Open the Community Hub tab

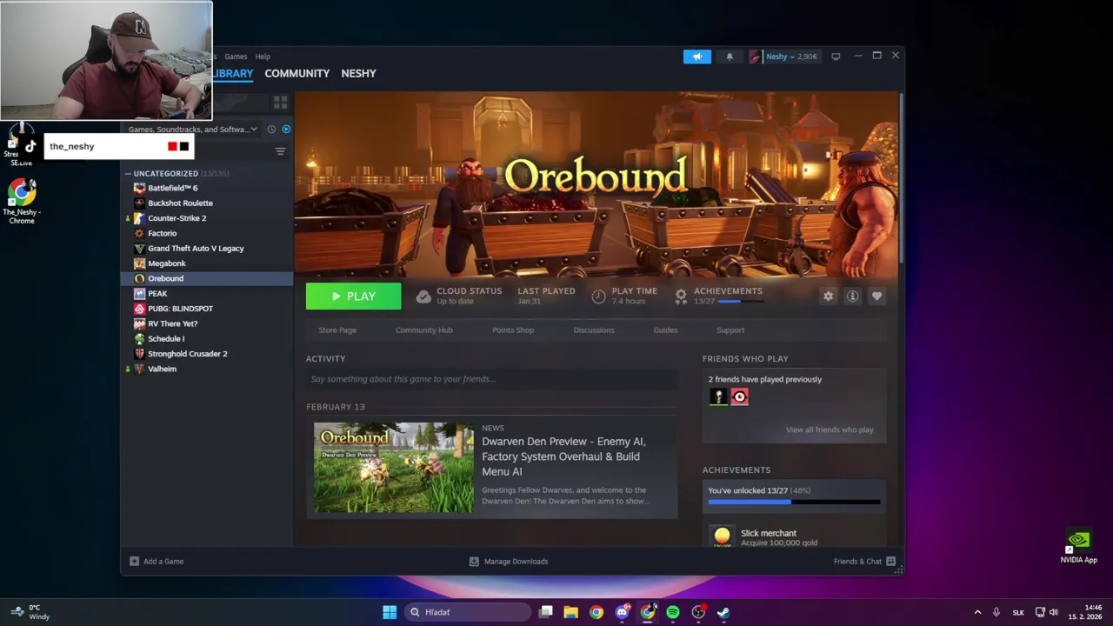[x=424, y=330]
